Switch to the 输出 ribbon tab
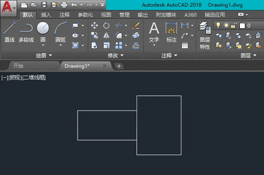This screenshot has width=264, height=175. click(142, 15)
